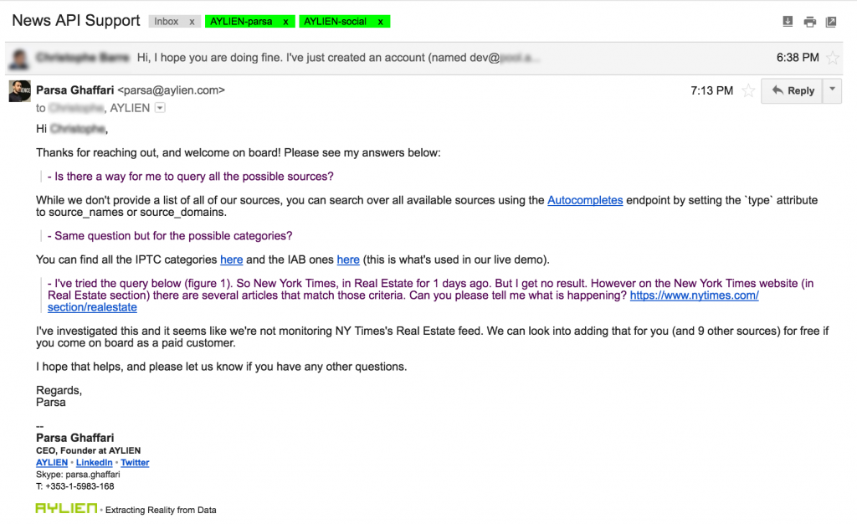Star Parsa Ghaffari's 7:13 PM message
857x524 pixels.
coord(748,90)
